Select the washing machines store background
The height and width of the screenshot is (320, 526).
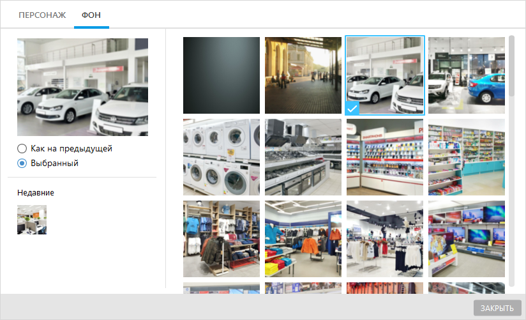click(x=222, y=157)
